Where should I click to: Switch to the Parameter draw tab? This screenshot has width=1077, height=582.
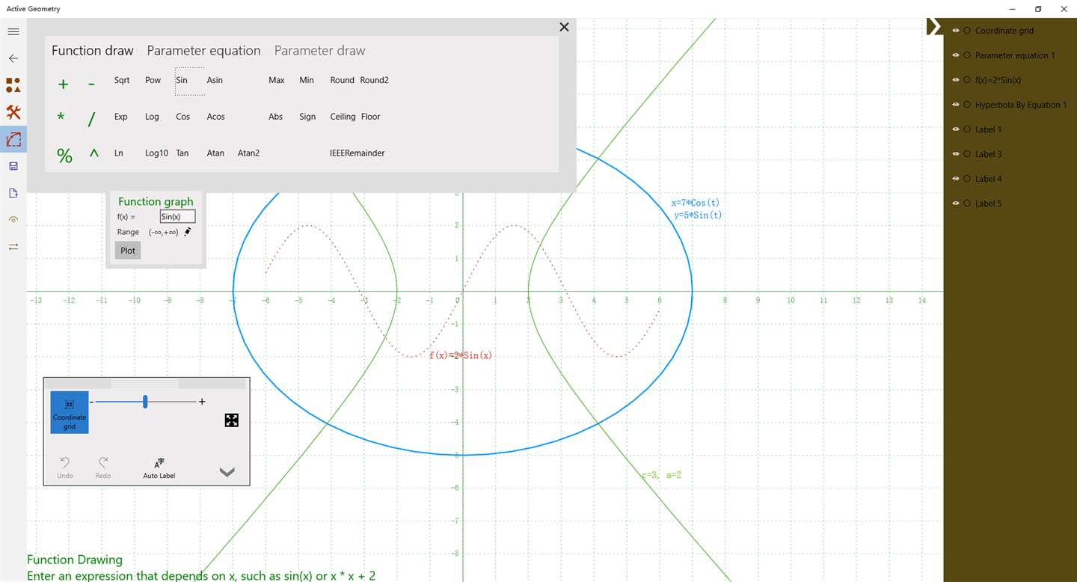tap(319, 51)
